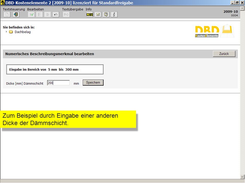Screen dimensions: 245x183
Task: Click the info 'i' icon
Action: click(x=114, y=14)
